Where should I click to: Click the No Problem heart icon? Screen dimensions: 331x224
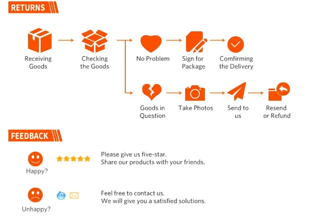pyautogui.click(x=151, y=43)
